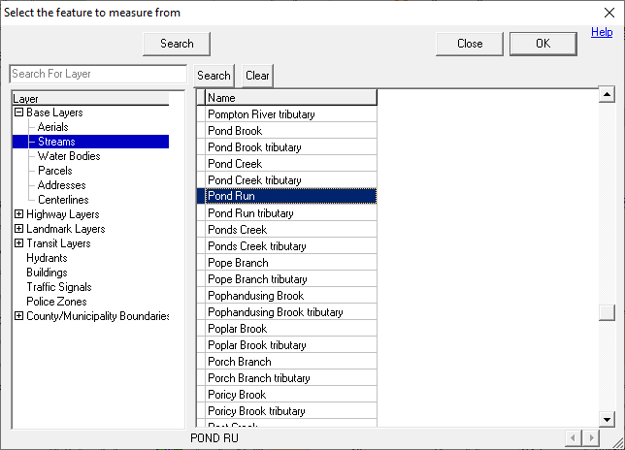Click the OK button

tap(543, 44)
